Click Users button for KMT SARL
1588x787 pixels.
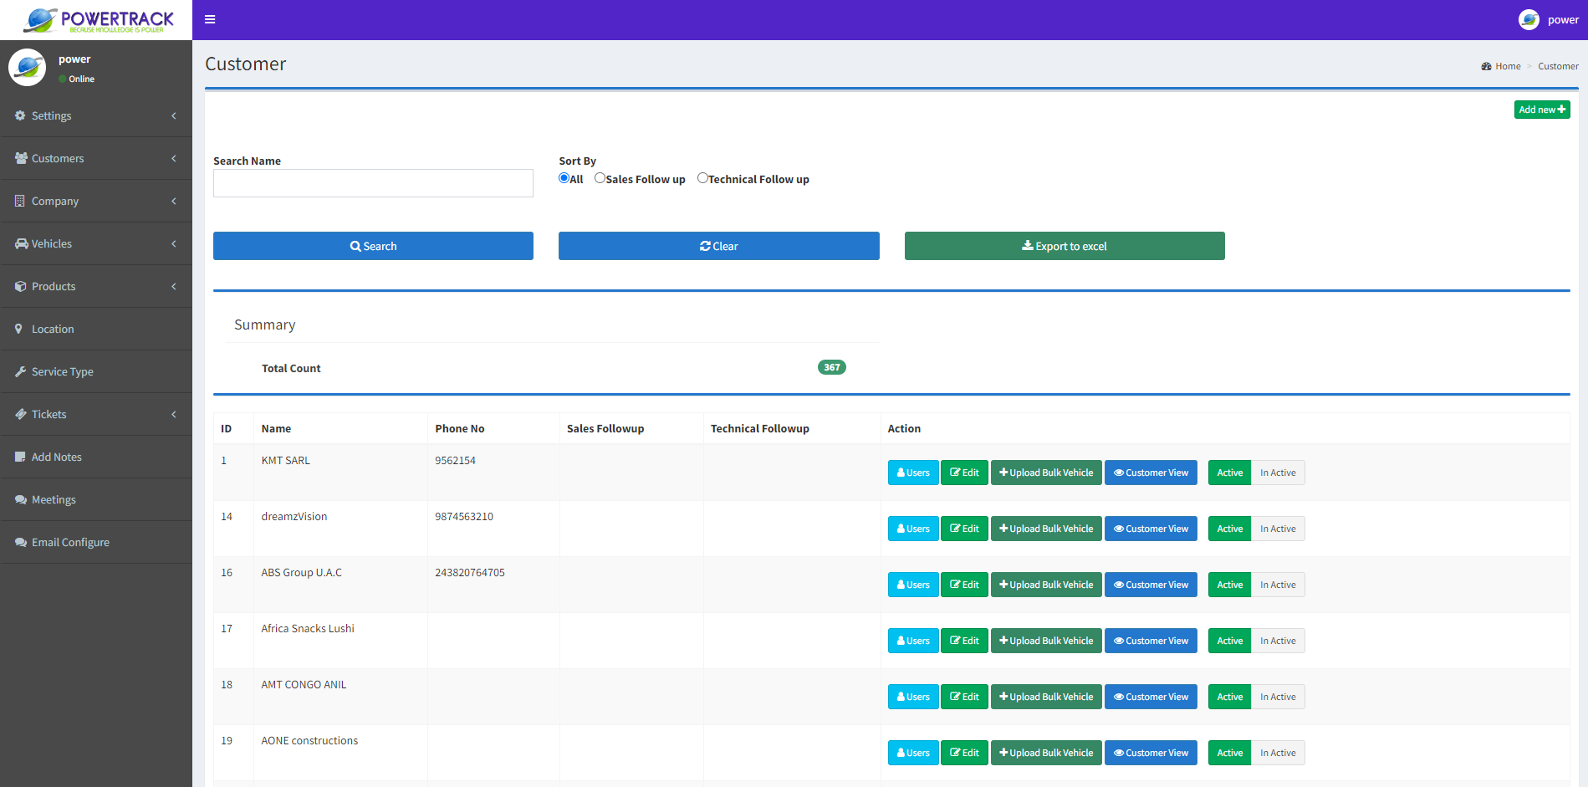point(912,473)
